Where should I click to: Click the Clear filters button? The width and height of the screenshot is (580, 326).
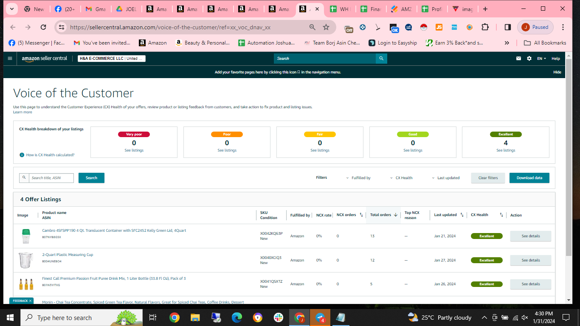point(488,178)
